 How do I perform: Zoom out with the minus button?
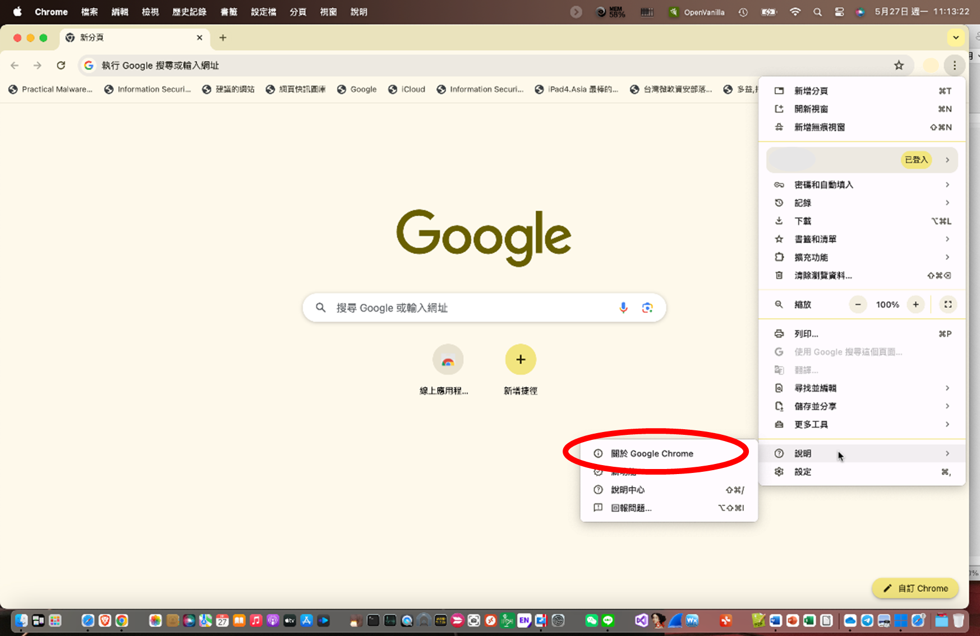click(x=858, y=304)
